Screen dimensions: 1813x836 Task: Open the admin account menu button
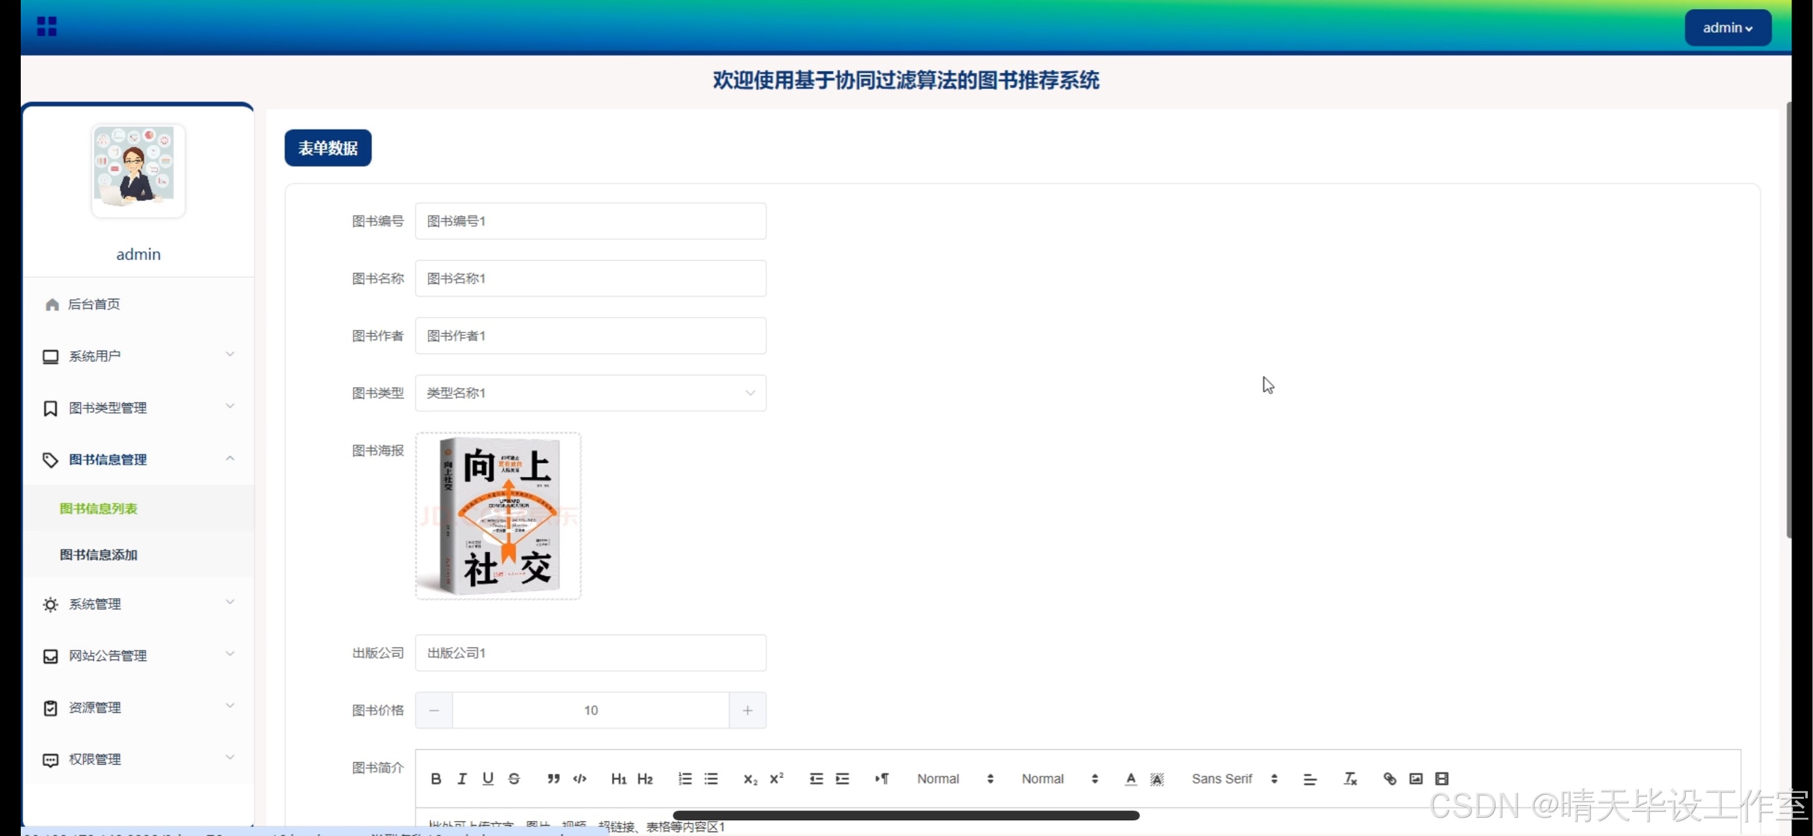(1727, 28)
